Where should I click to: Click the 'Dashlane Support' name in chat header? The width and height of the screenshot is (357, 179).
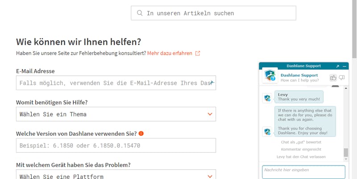[299, 75]
